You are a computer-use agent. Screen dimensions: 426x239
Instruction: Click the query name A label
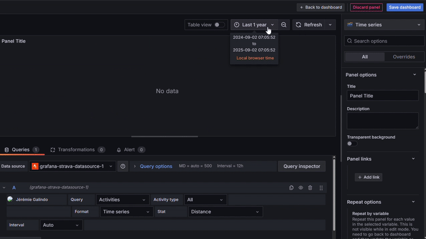point(14,188)
